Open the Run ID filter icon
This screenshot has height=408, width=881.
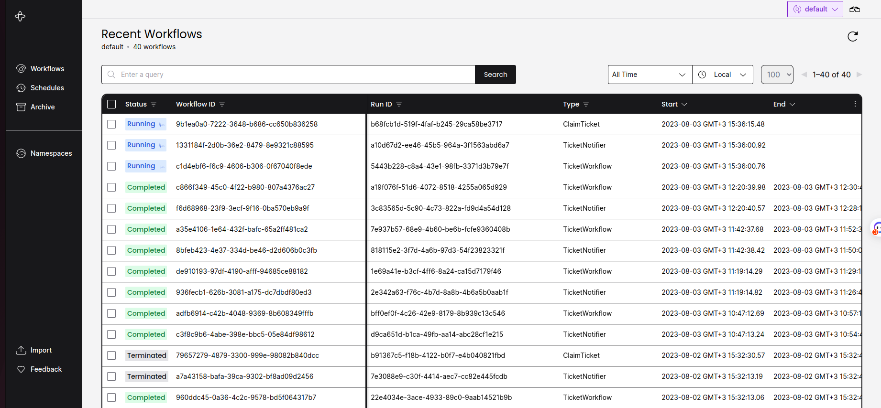tap(399, 104)
